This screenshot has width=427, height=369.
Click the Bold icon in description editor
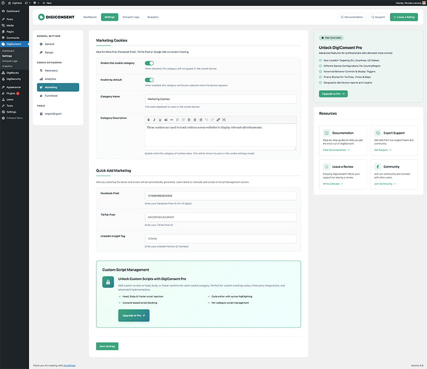(148, 120)
